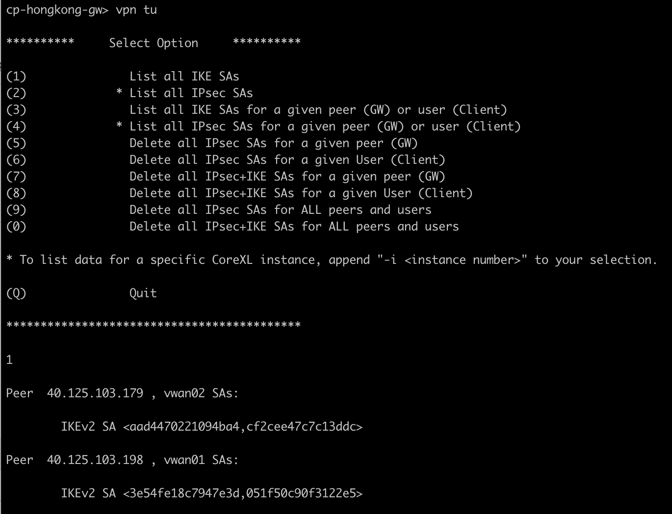Click the (Q) Quit option

[81, 293]
